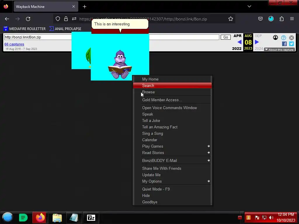Click the padlock site security icon
The height and width of the screenshot is (224, 299).
[x=66, y=19]
